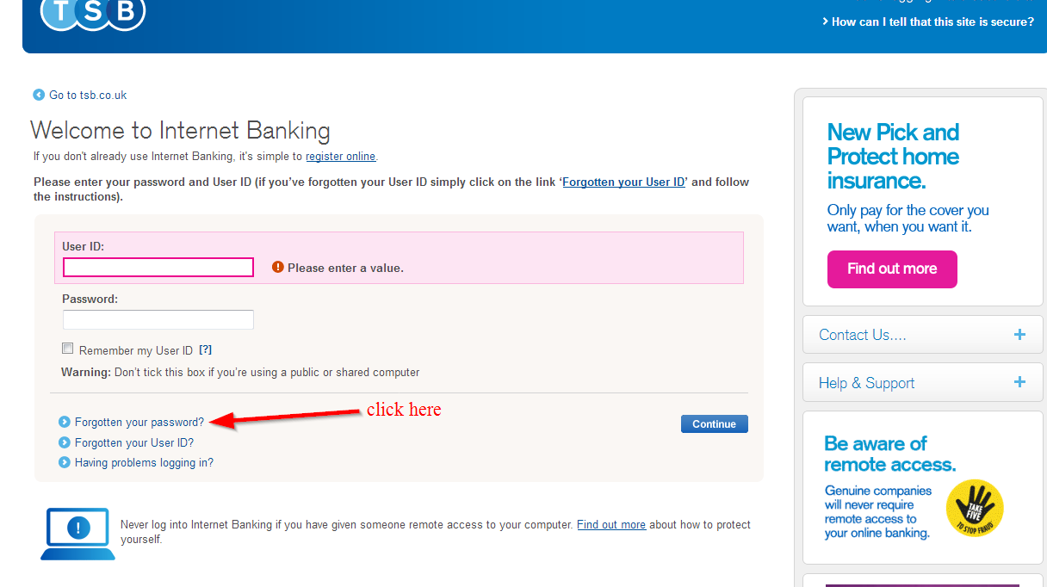The height and width of the screenshot is (587, 1047).
Task: Open the [?] help for Remember my User ID
Action: [205, 349]
